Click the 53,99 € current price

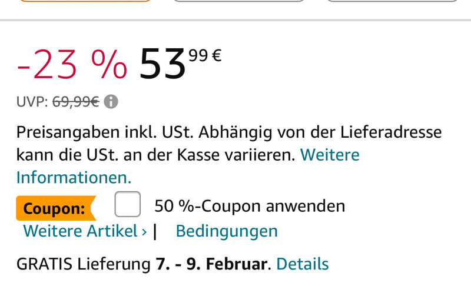tap(180, 64)
